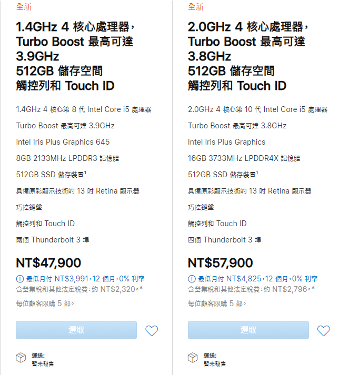Click footnote 1 after the left 512GB SSD 儲存裝置

click(85, 172)
